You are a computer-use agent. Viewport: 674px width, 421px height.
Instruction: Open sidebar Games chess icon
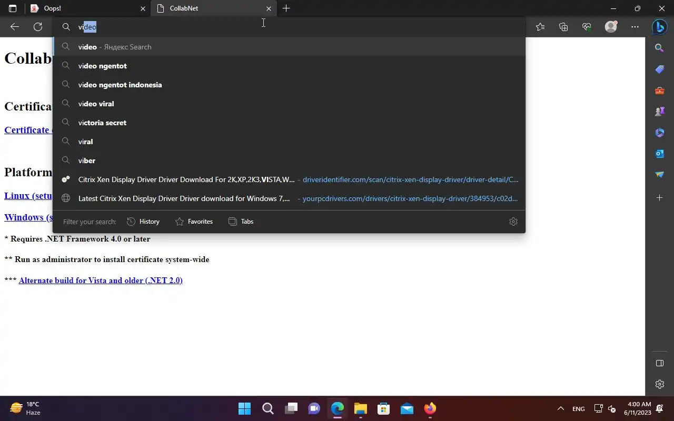[x=659, y=112]
